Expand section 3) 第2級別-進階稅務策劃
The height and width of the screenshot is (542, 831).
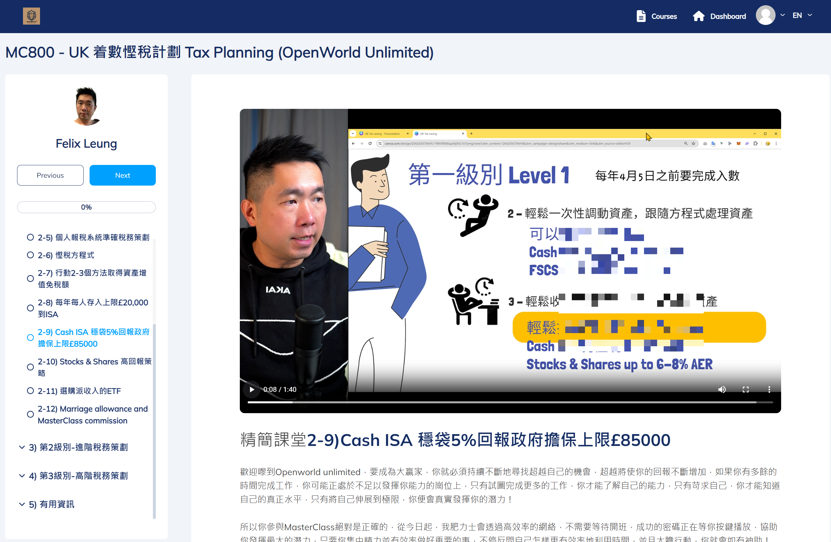point(78,447)
